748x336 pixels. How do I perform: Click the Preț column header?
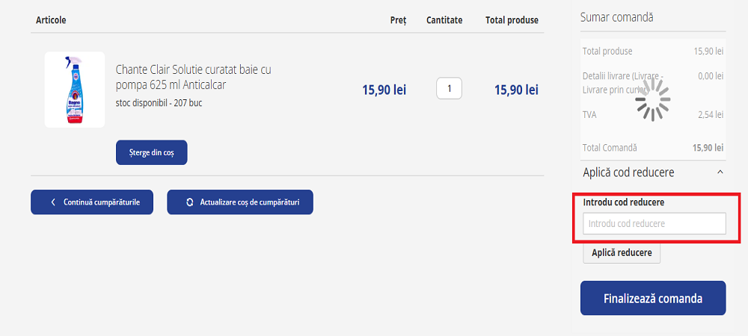click(398, 20)
